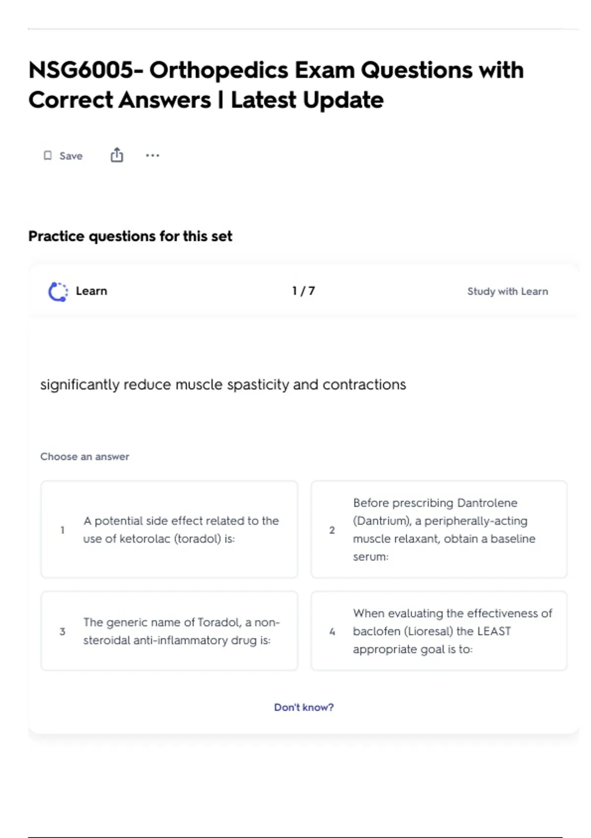Click the Choose an answer label
The height and width of the screenshot is (838, 591).
pos(85,456)
